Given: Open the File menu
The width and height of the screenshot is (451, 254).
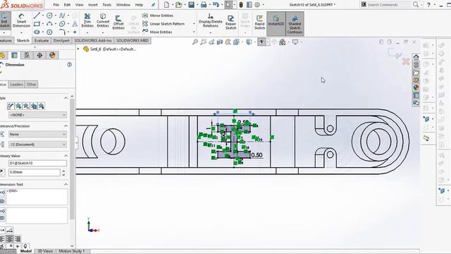Looking at the screenshot, I should pyautogui.click(x=56, y=5).
